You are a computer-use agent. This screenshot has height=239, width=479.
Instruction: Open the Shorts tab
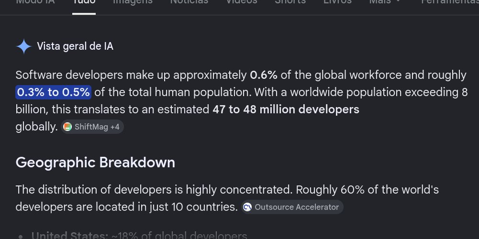tap(290, 2)
